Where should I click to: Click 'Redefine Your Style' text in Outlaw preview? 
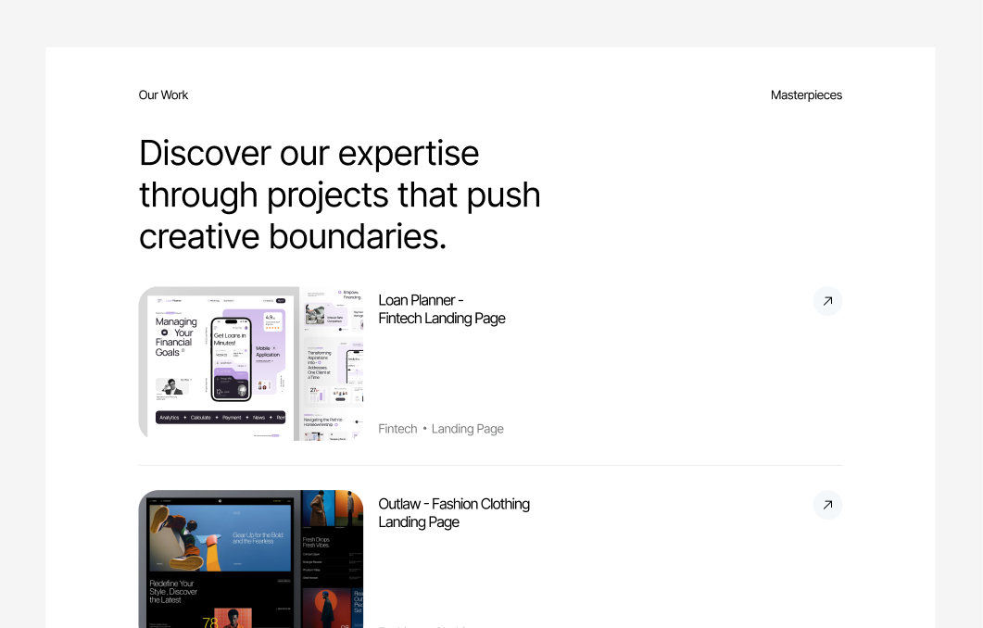tap(173, 592)
